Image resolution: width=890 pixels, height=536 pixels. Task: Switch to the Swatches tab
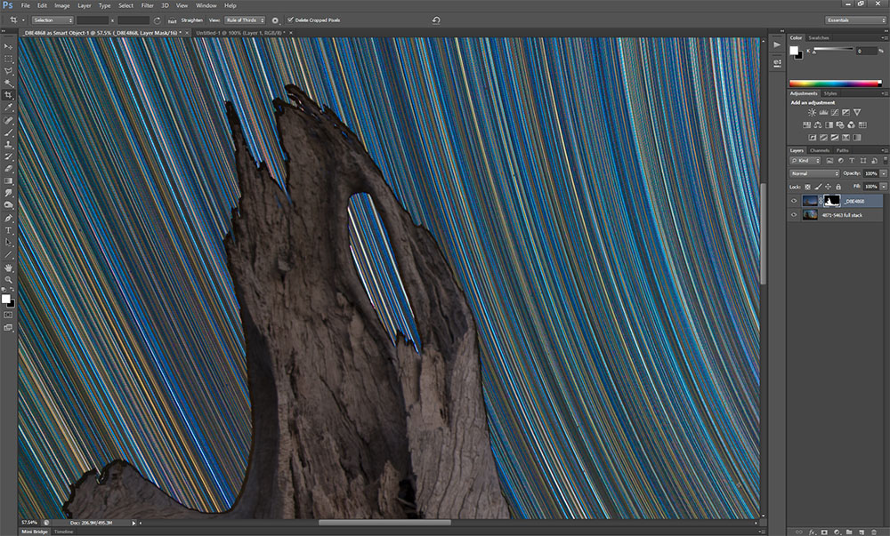[x=819, y=37]
